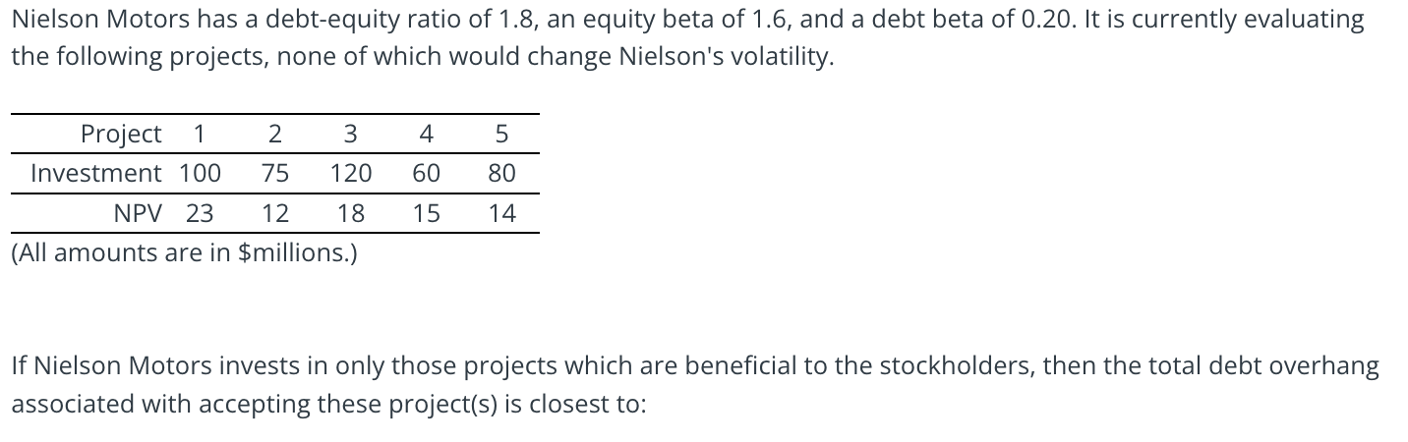Select Project 5 column header
This screenshot has height=442, width=1408.
point(502,134)
